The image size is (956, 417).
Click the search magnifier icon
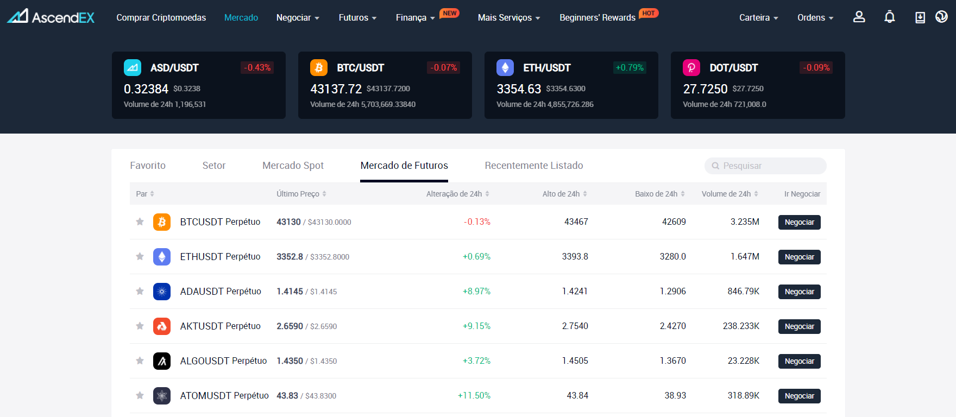pyautogui.click(x=715, y=166)
